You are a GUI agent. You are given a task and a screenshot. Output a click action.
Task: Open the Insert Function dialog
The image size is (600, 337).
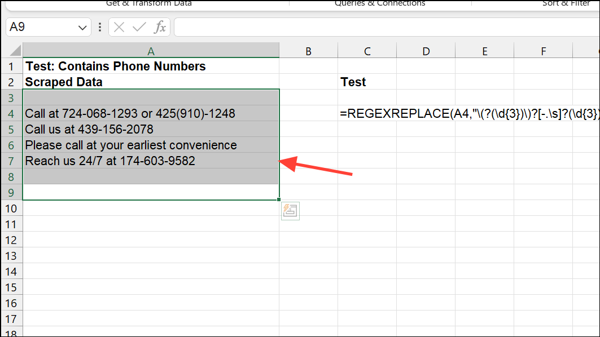point(161,26)
